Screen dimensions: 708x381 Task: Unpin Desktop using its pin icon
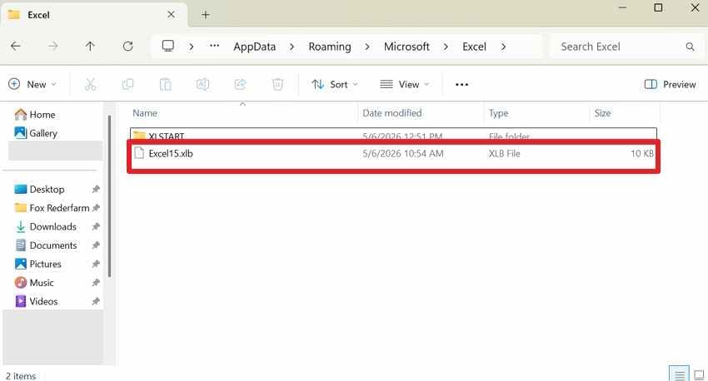coord(96,190)
